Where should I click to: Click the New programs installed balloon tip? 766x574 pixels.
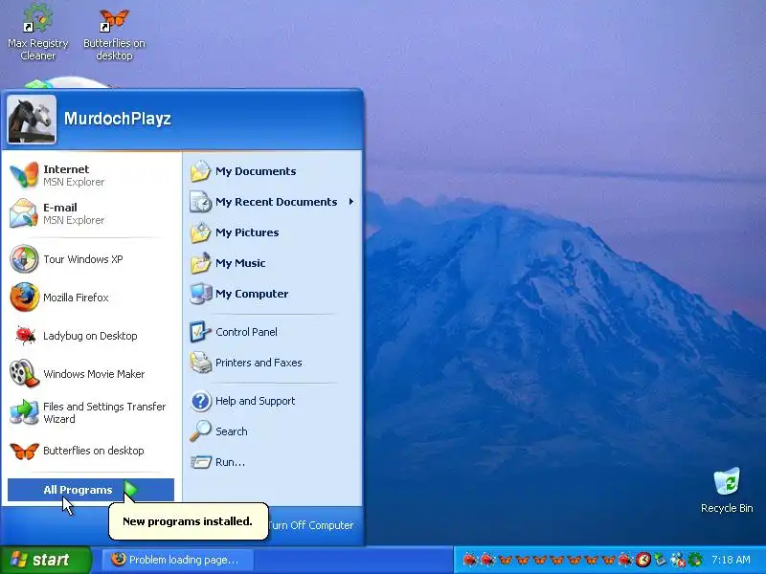point(188,521)
